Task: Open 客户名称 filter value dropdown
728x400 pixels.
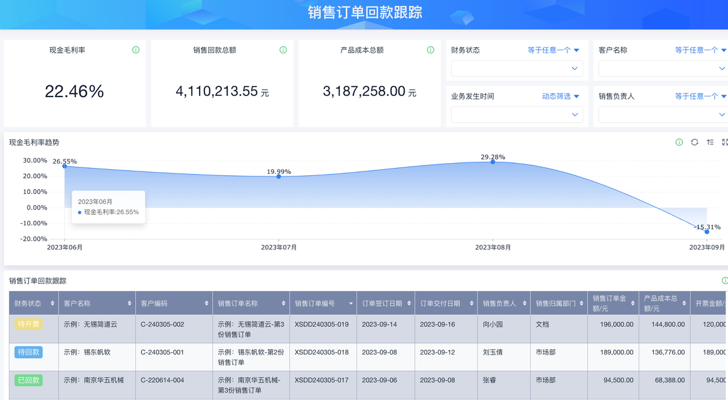Action: click(x=662, y=68)
